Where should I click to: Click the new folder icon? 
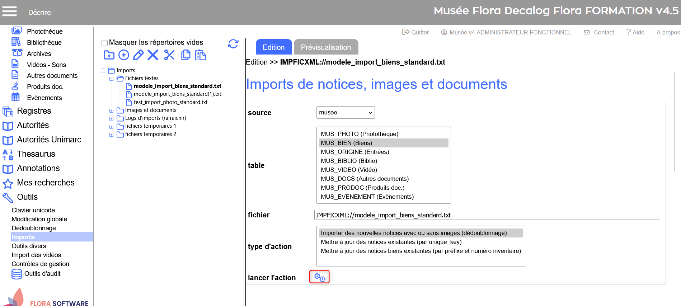[109, 55]
